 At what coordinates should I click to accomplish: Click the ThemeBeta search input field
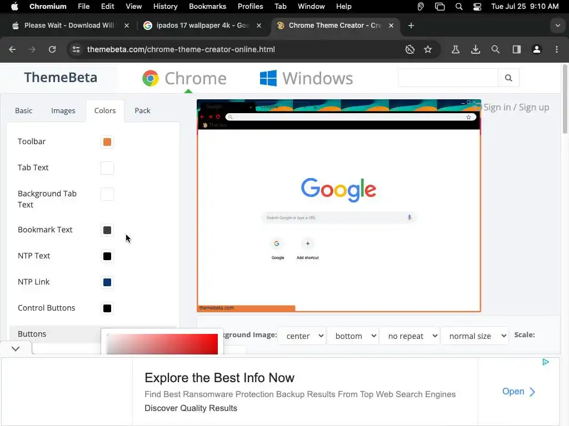(448, 78)
